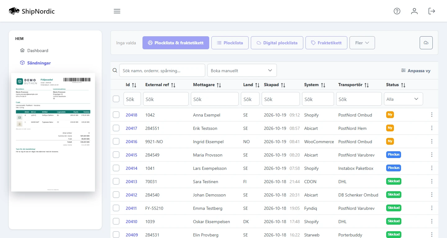Open Anpassa vy settings
The image size is (447, 238).
point(416,71)
